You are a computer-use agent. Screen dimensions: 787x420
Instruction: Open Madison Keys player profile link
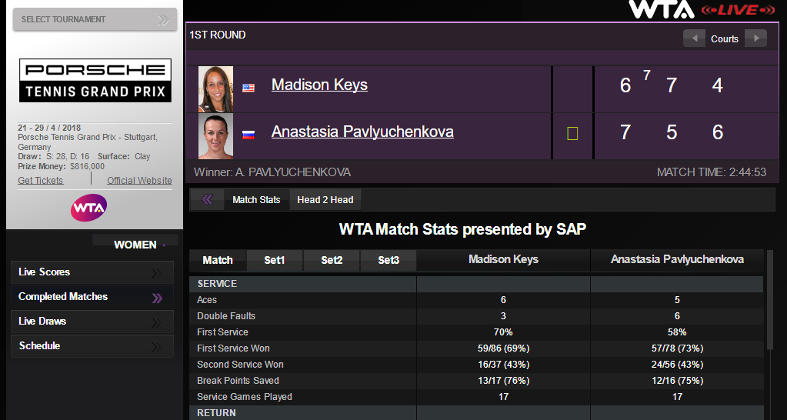[x=319, y=85]
